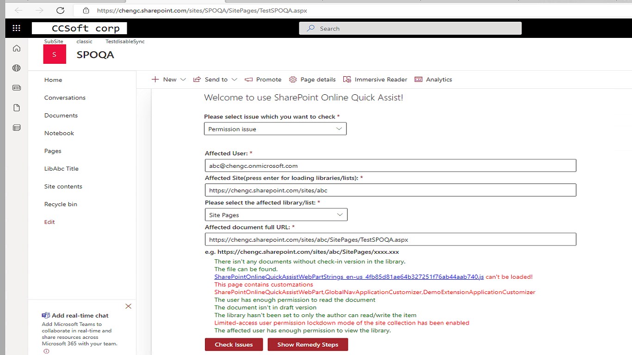
Task: Close the Add real-time chat panel
Action: [x=129, y=306]
